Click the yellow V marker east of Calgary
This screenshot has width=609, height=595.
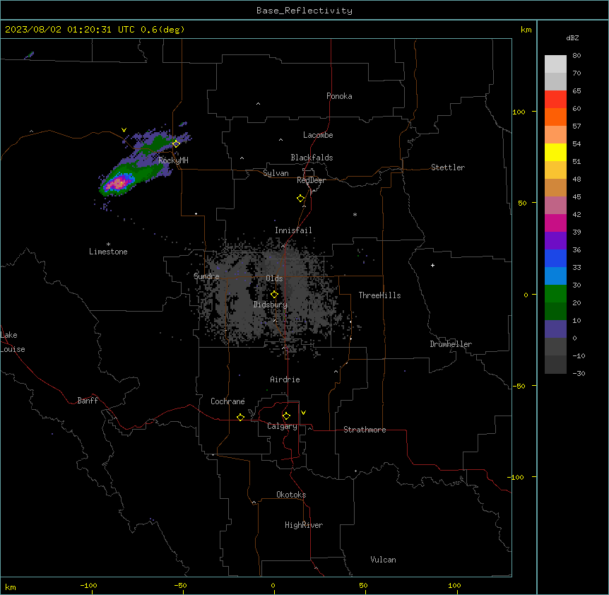(303, 413)
